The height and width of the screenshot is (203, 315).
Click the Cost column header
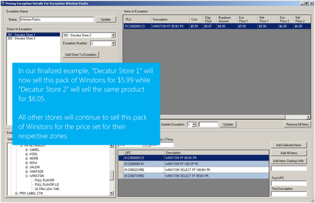tap(196, 19)
